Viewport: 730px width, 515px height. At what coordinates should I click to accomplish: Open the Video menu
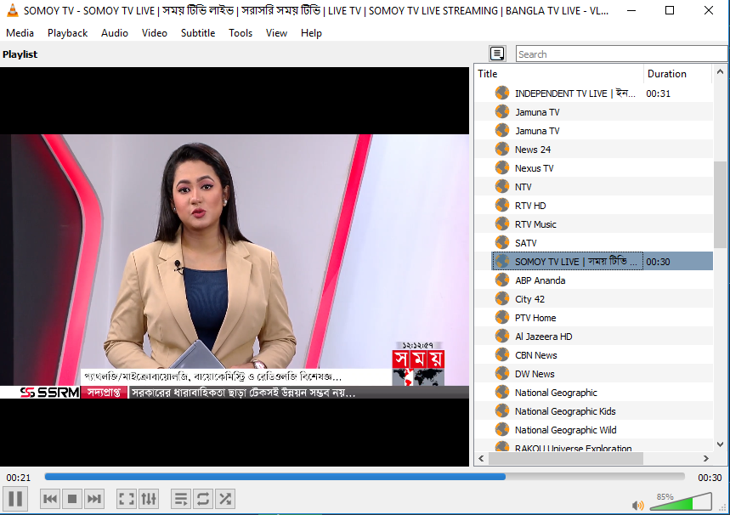point(155,33)
